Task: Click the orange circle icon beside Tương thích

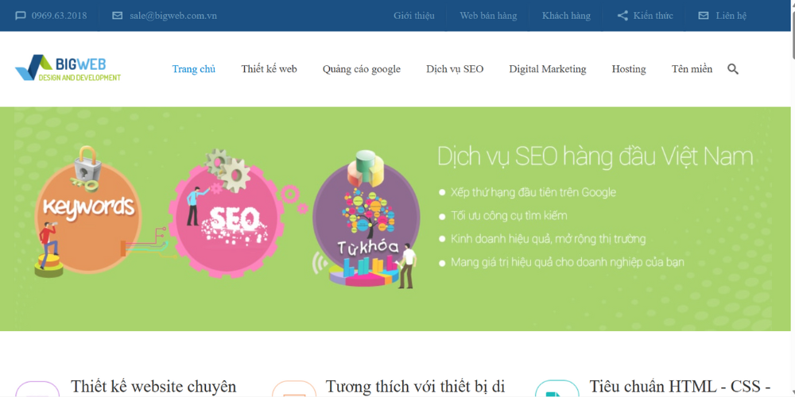Action: coord(294,389)
